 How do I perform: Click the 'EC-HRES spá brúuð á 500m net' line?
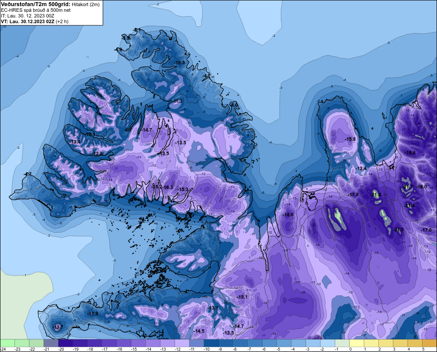[x=36, y=10]
